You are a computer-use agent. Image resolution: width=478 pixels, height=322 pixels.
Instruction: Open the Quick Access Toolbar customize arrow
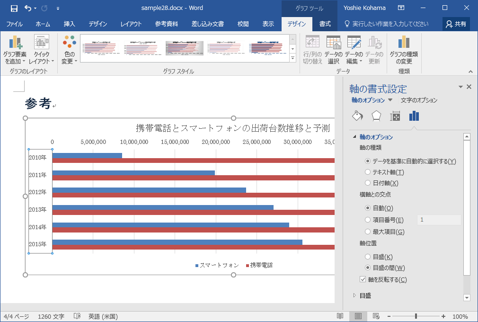(58, 9)
